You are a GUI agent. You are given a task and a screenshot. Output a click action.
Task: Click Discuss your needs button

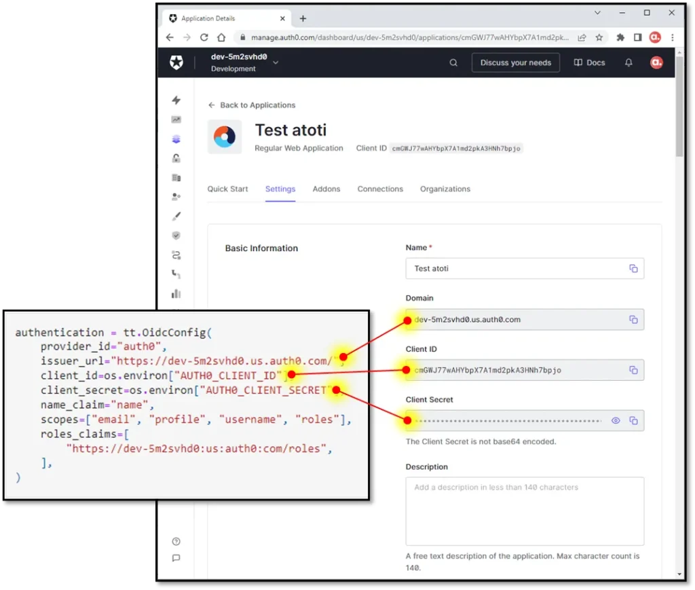516,62
